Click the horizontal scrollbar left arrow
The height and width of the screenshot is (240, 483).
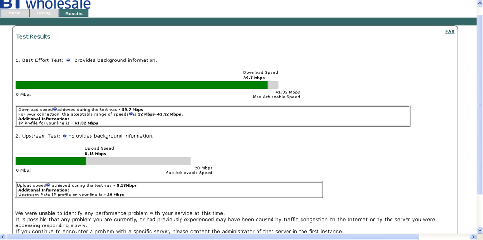point(3,237)
